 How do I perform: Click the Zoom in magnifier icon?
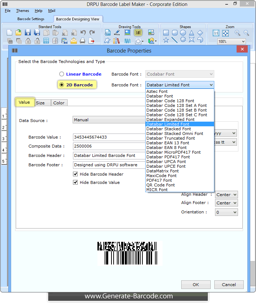click(x=237, y=33)
